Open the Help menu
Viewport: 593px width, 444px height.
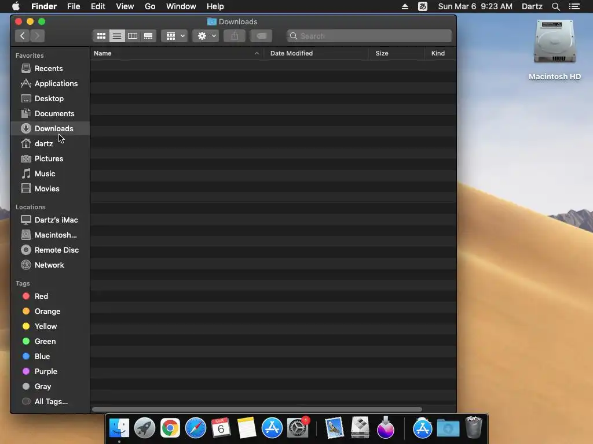215,6
